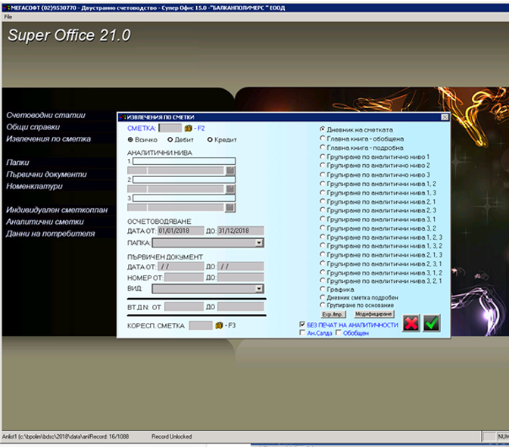Expand the ПАПКА dropdown list
This screenshot has width=509, height=447.
[x=259, y=243]
